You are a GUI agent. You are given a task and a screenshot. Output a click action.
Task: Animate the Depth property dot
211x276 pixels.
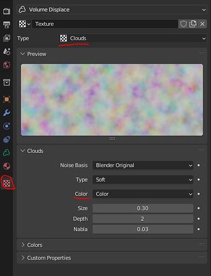click(x=199, y=219)
